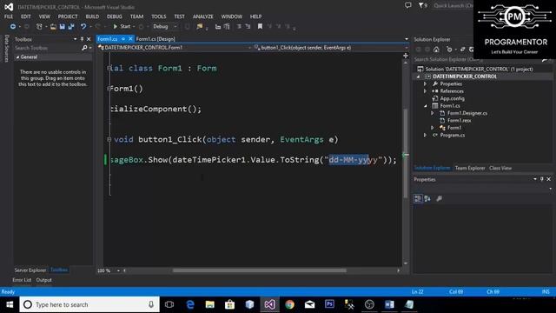Viewport: 556px width, 313px height.
Task: Click the Word taskbar icon
Action: click(389, 304)
